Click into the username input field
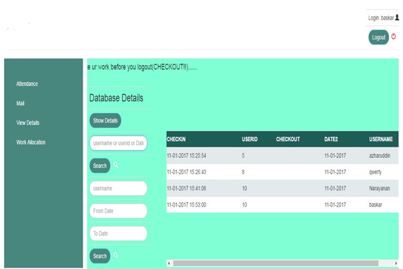The width and height of the screenshot is (403, 269). pyautogui.click(x=118, y=188)
